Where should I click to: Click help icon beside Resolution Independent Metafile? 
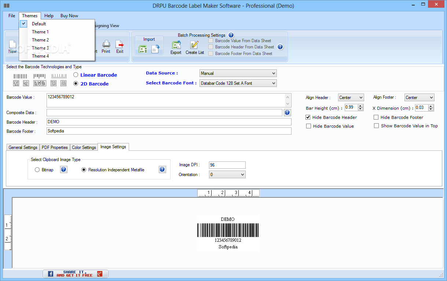pyautogui.click(x=162, y=169)
